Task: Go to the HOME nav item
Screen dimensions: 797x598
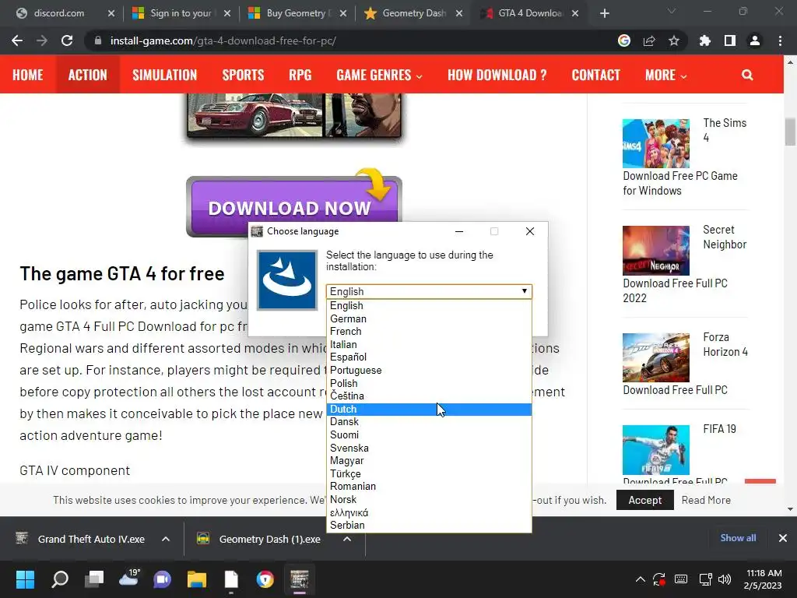Action: (x=28, y=76)
